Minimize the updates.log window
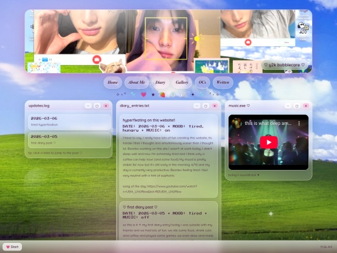 88,106
